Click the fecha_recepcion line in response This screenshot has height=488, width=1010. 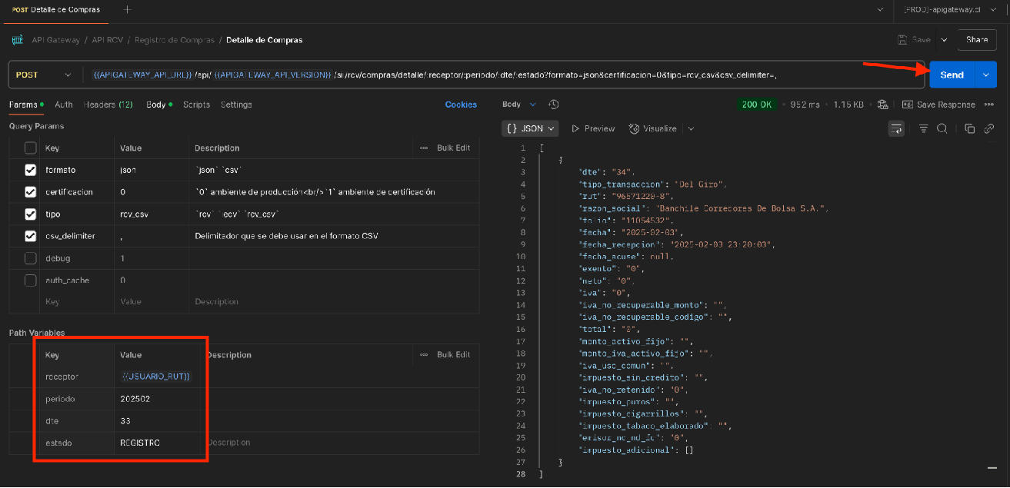coord(677,244)
